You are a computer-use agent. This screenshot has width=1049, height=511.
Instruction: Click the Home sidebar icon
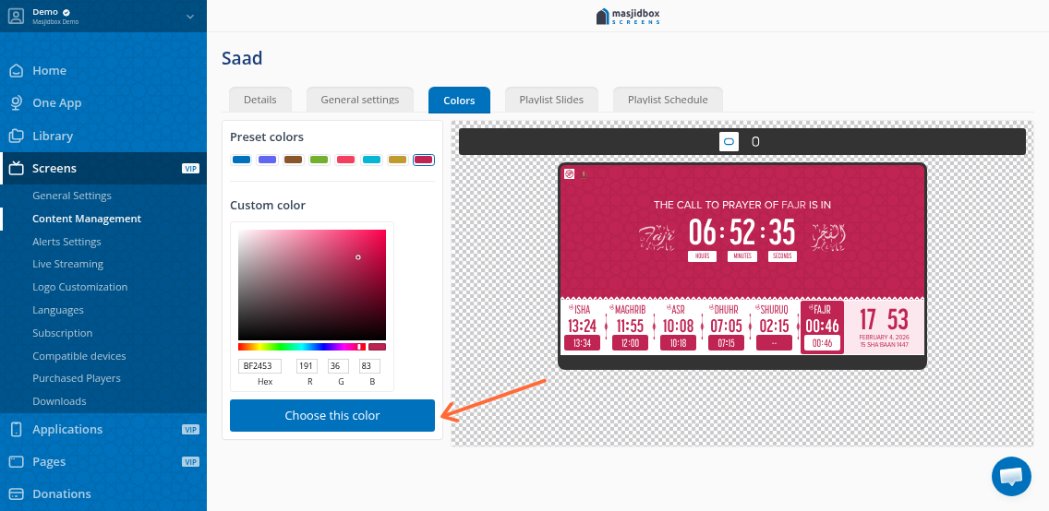[x=16, y=70]
